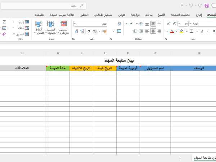Switch to the Formulas (الصيغ) tab
This screenshot has width=216, height=162.
tap(161, 15)
